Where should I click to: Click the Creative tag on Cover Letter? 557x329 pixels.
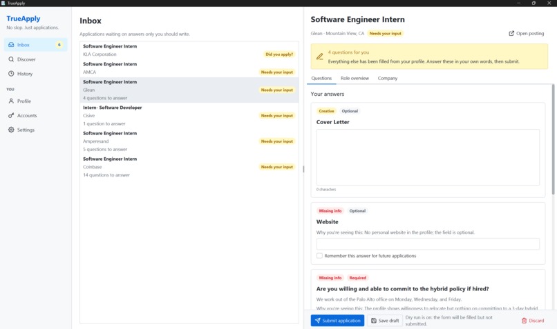(326, 111)
